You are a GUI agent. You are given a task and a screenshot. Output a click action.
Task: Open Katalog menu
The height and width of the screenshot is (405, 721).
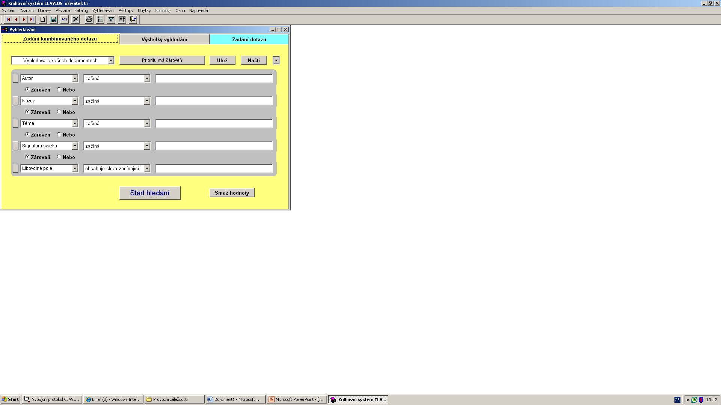(x=81, y=10)
